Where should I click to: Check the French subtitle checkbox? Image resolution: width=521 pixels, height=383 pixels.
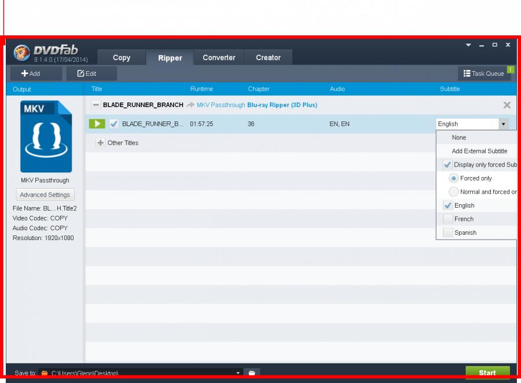[x=447, y=219]
